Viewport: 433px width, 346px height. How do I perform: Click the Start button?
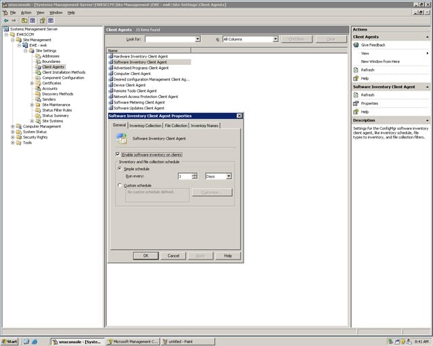pyautogui.click(x=9, y=341)
